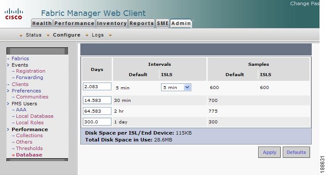Click the Days field containing 14.583
The height and width of the screenshot is (175, 326).
click(97, 100)
